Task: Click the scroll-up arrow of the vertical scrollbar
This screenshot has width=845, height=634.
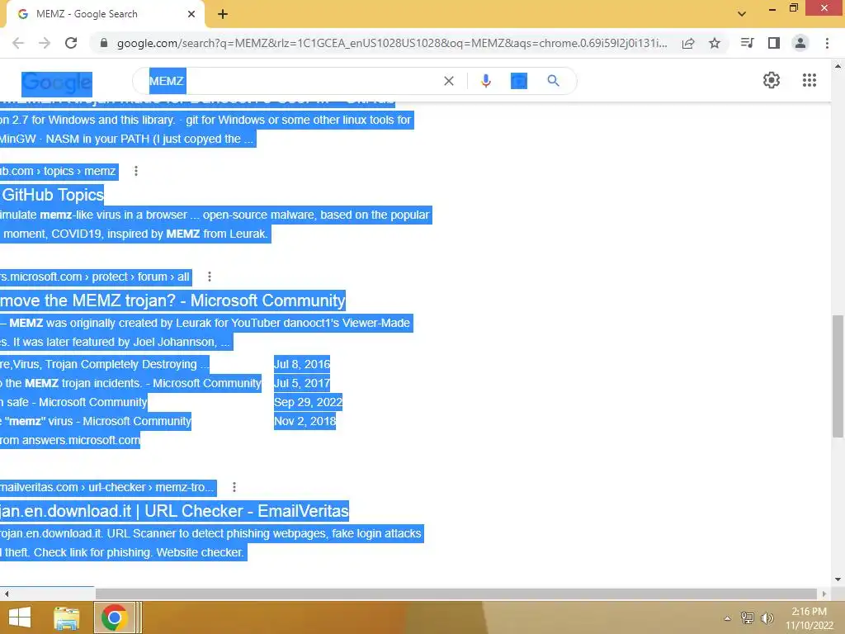Action: coord(838,66)
